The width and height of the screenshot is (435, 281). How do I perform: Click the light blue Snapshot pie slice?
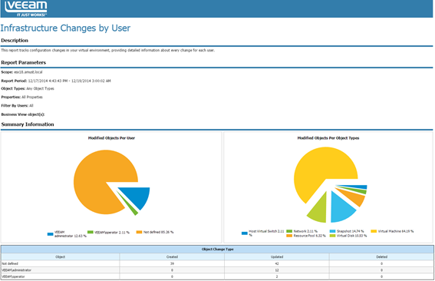(341, 208)
